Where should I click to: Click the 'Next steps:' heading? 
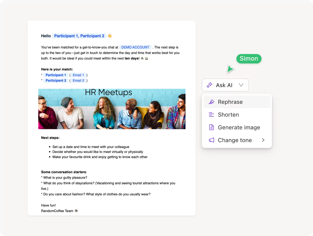(50, 138)
